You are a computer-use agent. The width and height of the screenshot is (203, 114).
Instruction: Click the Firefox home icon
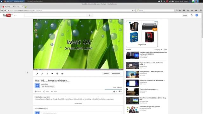click(x=192, y=10)
